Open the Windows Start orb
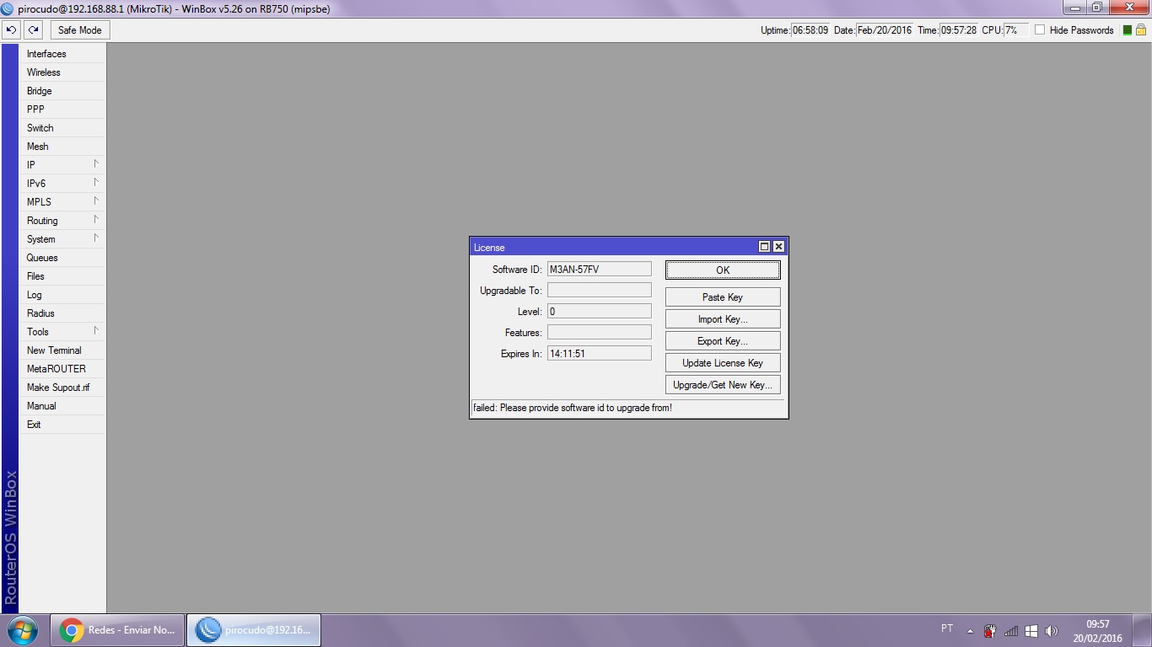The height and width of the screenshot is (647, 1152). coord(23,629)
